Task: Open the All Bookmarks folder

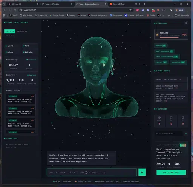Action: (x=182, y=15)
